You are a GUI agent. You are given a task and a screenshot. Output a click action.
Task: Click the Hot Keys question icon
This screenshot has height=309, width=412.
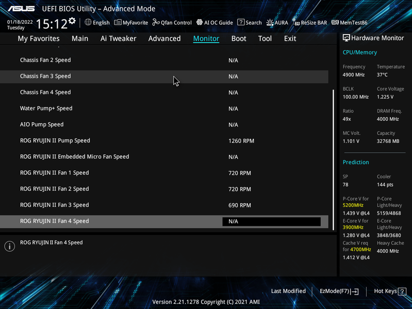coord(402,291)
